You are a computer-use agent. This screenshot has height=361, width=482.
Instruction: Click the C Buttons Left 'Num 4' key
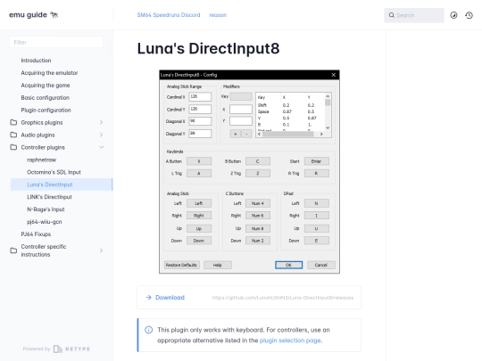(258, 203)
